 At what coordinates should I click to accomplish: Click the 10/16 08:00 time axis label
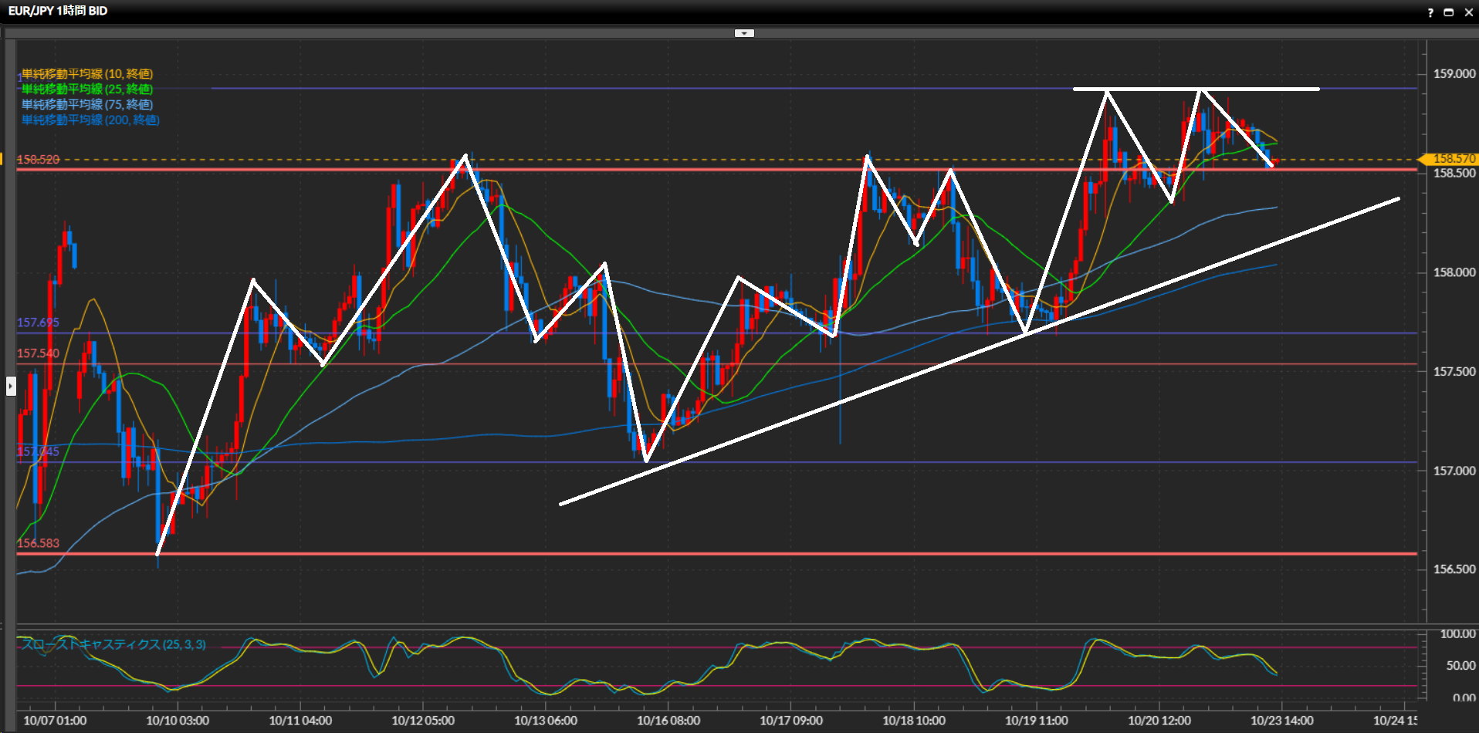(668, 721)
